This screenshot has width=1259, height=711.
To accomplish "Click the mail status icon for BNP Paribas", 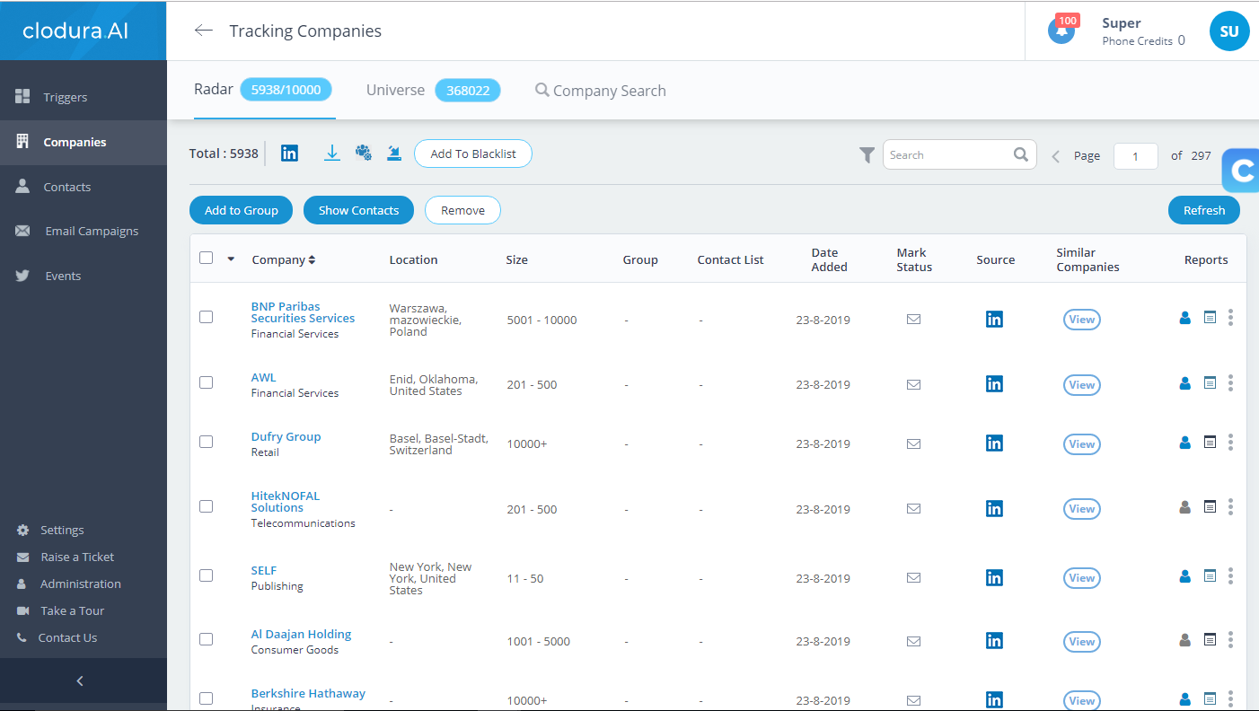I will [913, 319].
